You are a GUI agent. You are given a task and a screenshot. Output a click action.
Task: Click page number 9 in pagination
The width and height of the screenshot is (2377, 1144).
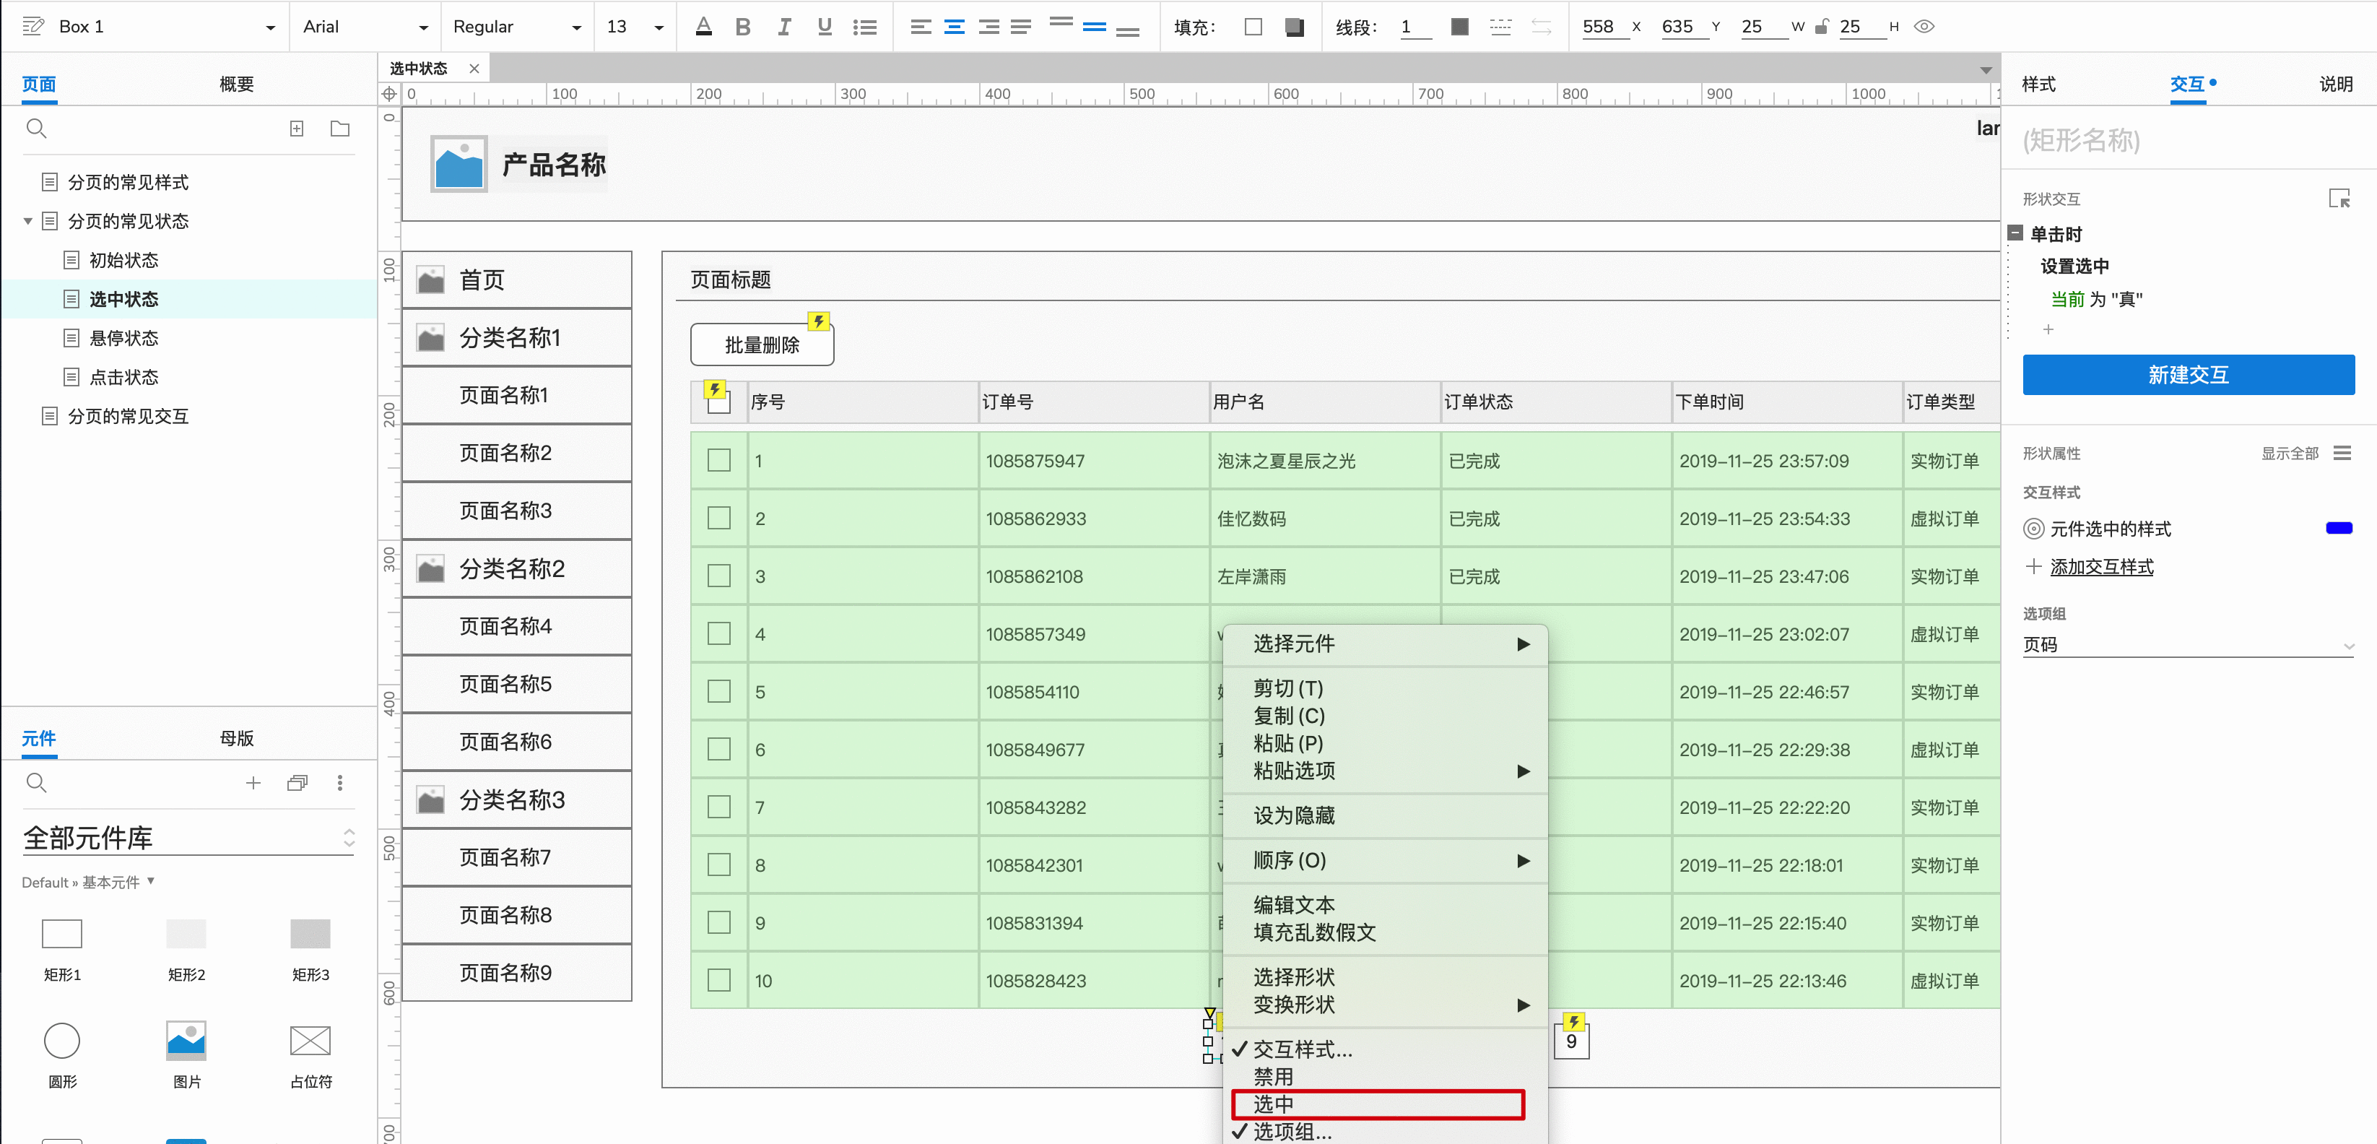point(1571,1041)
